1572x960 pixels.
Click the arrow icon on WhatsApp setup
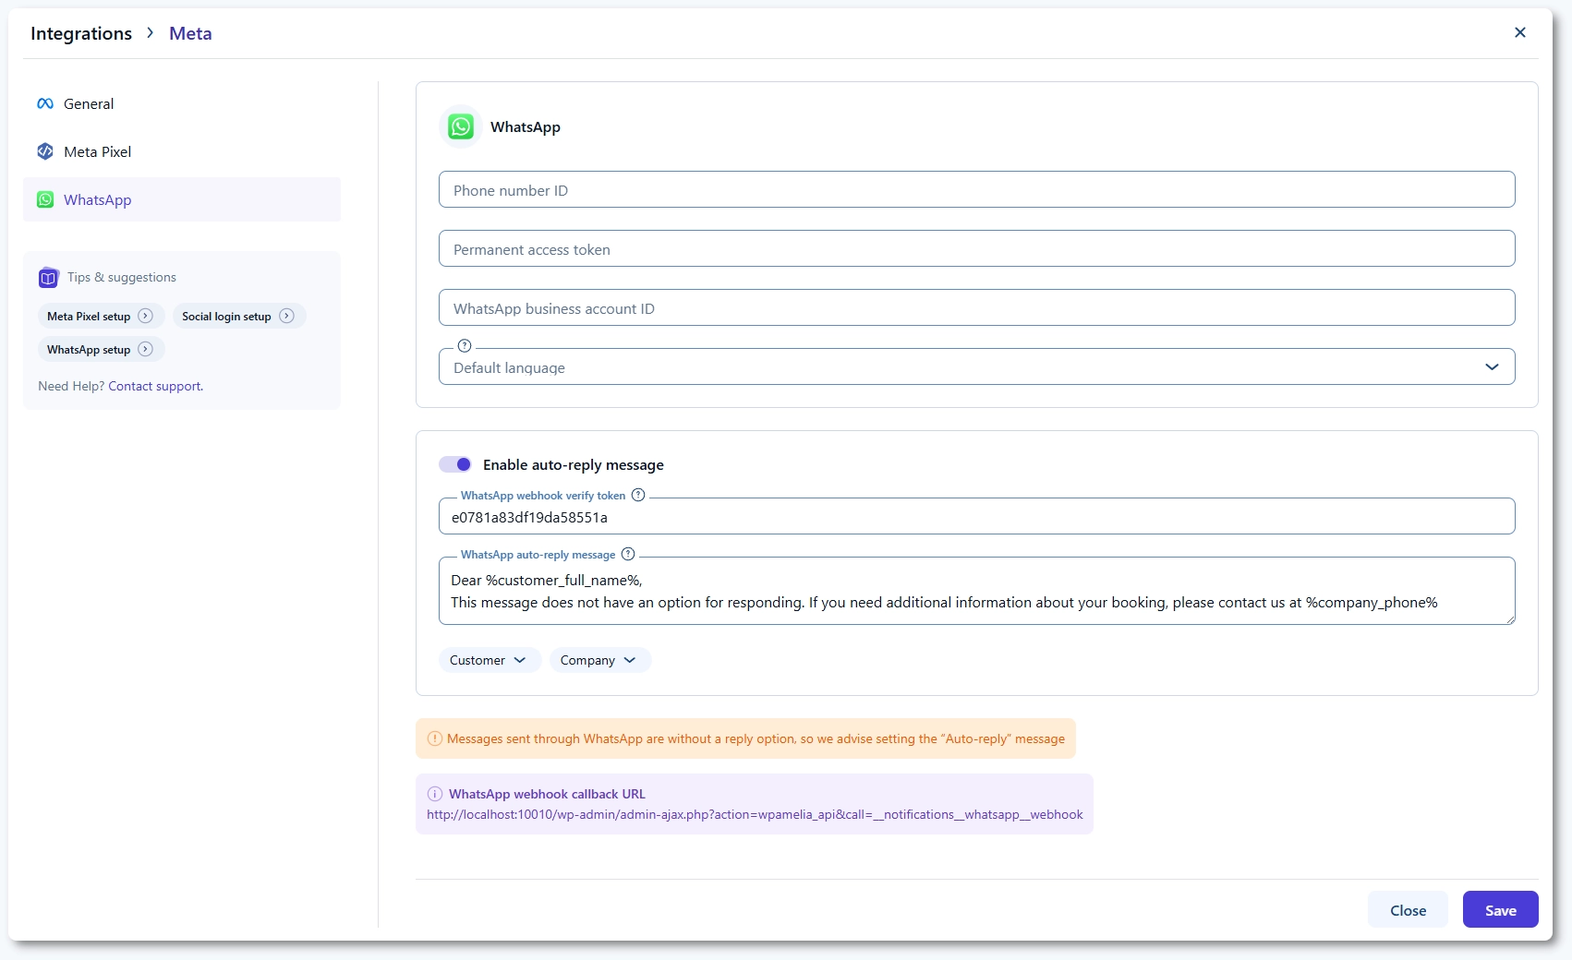click(x=145, y=349)
